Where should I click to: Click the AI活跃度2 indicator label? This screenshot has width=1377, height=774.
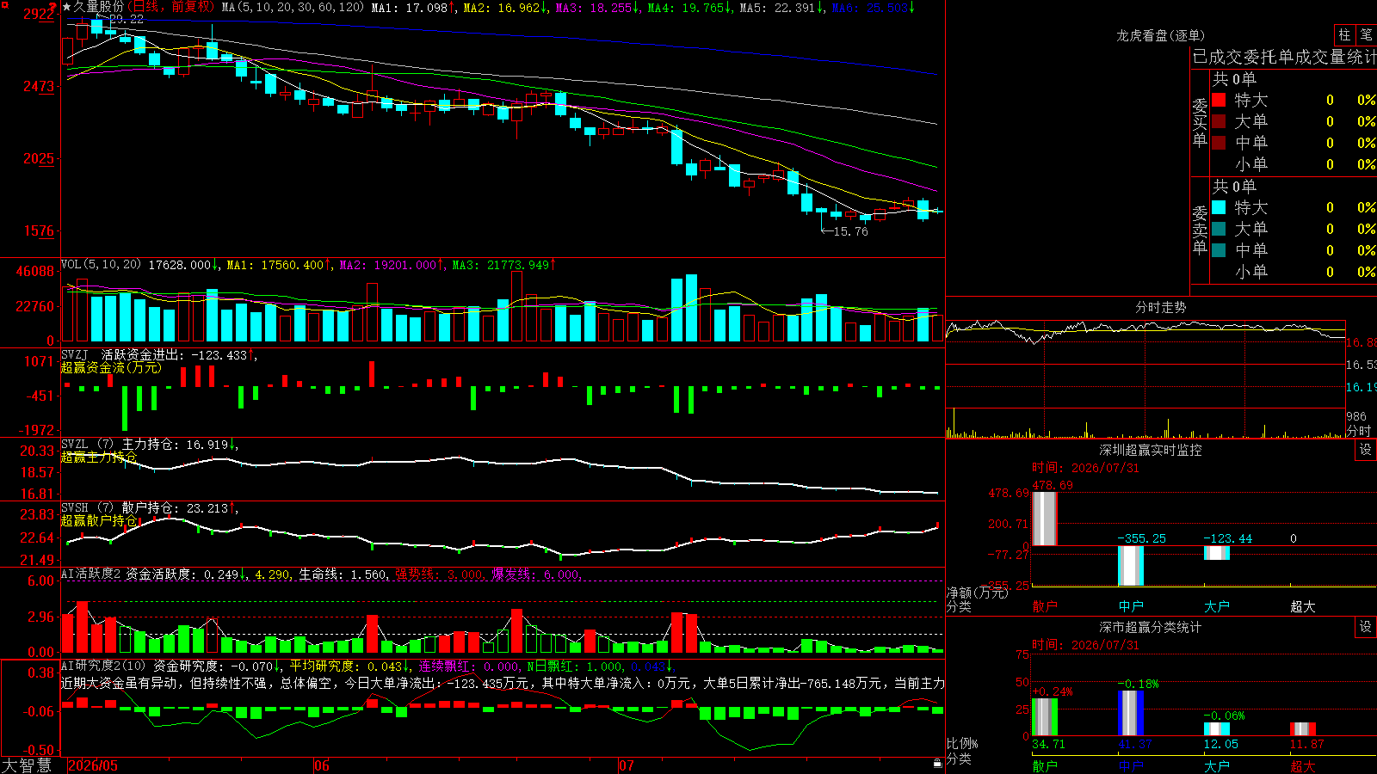(91, 574)
